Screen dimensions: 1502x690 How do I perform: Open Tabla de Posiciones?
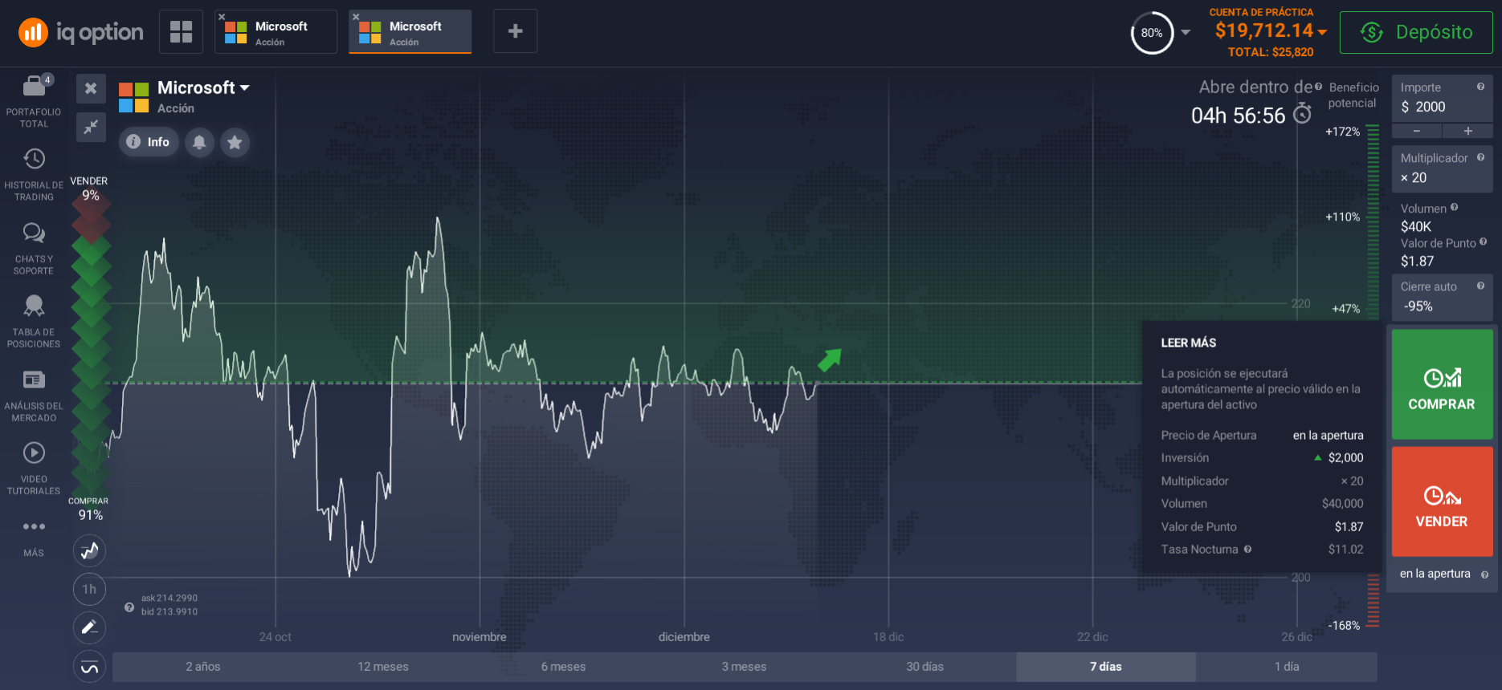click(34, 321)
